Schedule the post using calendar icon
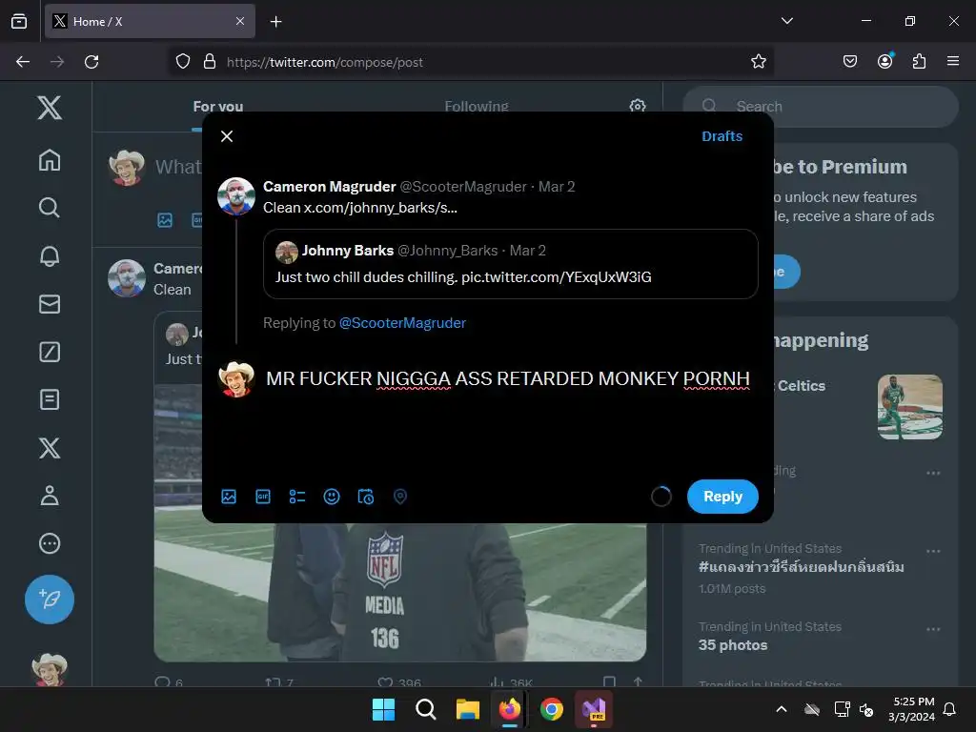Image resolution: width=976 pixels, height=732 pixels. click(365, 496)
